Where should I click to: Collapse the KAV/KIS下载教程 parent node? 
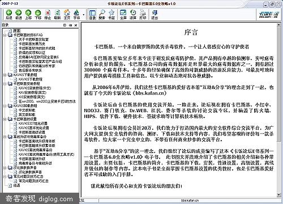point(5,75)
